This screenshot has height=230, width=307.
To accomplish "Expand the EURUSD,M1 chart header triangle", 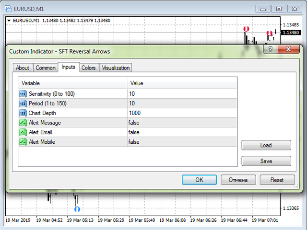I will pos(9,20).
